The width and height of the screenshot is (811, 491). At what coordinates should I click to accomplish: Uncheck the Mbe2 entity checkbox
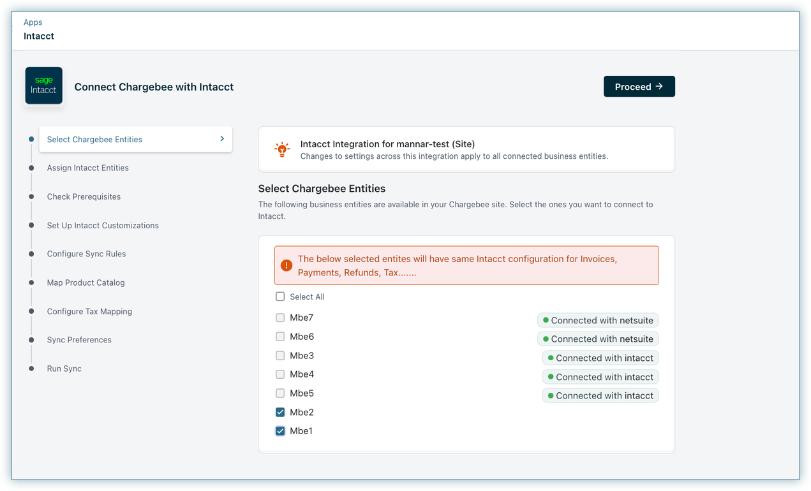coord(280,412)
